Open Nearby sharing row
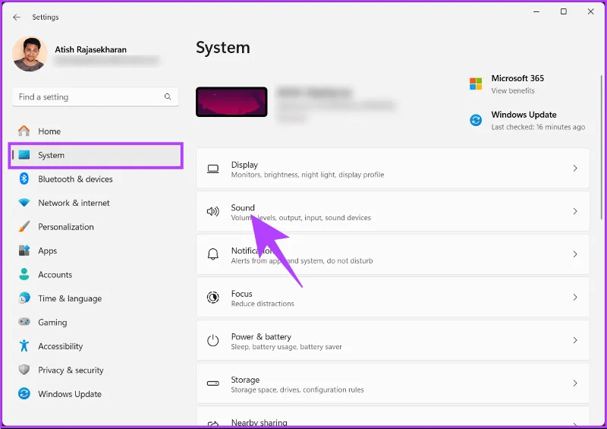 (x=392, y=417)
